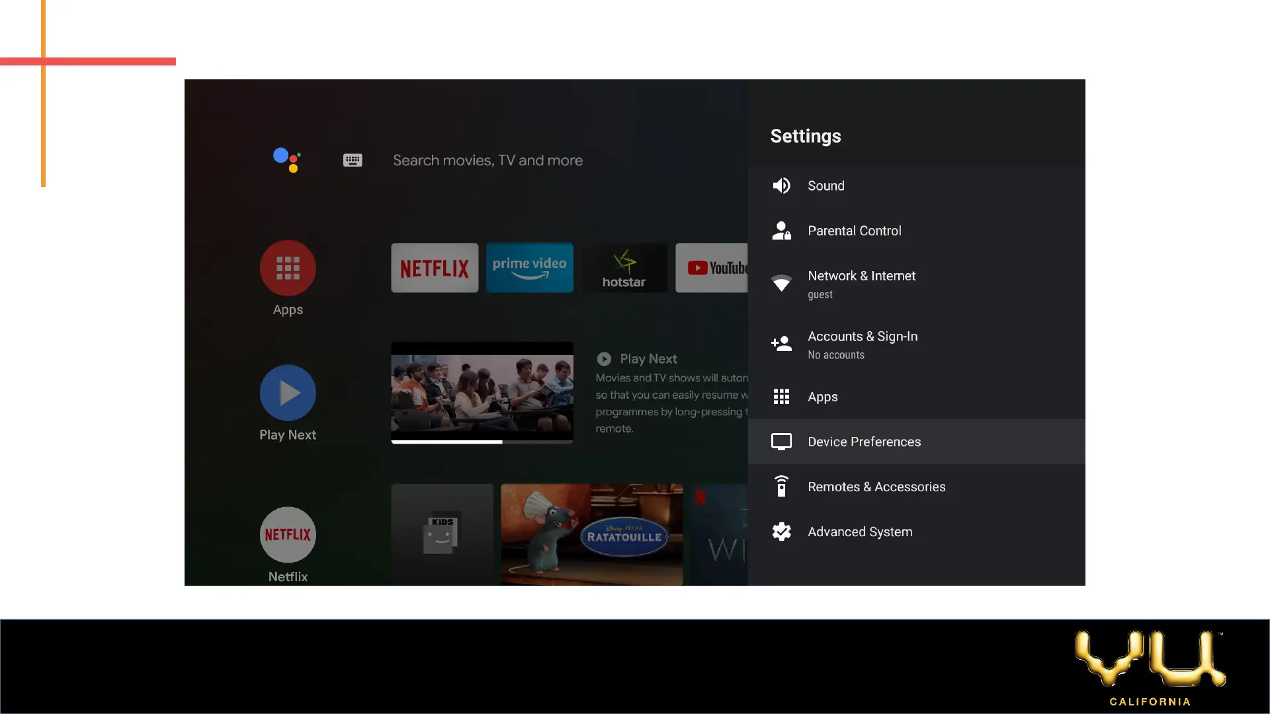Open Sound settings
This screenshot has height=714, width=1270.
click(825, 186)
